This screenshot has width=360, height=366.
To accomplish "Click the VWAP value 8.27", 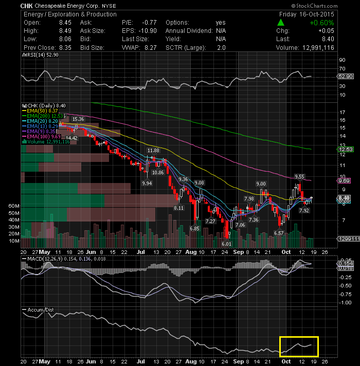I will [151, 48].
